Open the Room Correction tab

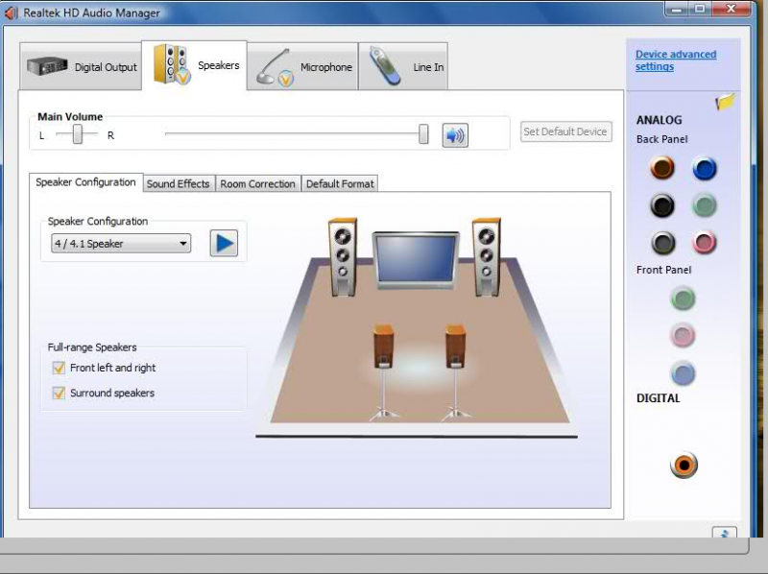(257, 183)
